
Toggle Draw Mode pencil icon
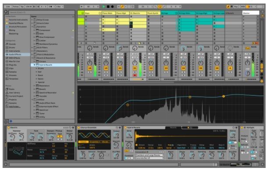tap(228, 7)
